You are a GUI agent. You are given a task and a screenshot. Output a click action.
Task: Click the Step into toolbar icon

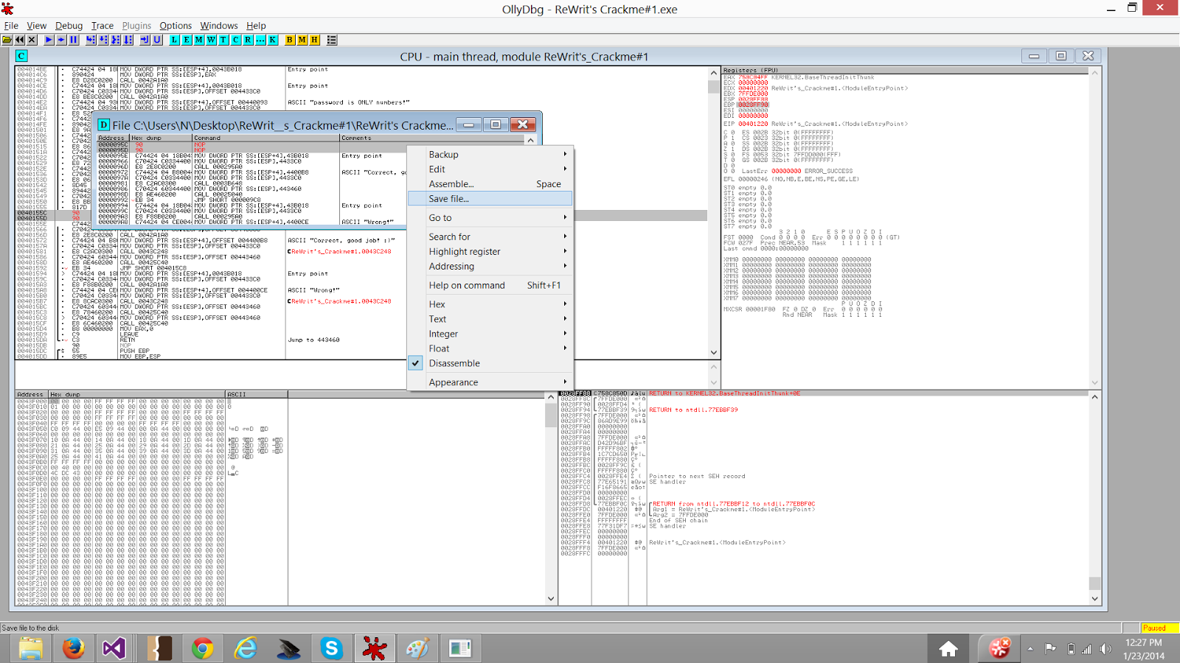click(91, 40)
